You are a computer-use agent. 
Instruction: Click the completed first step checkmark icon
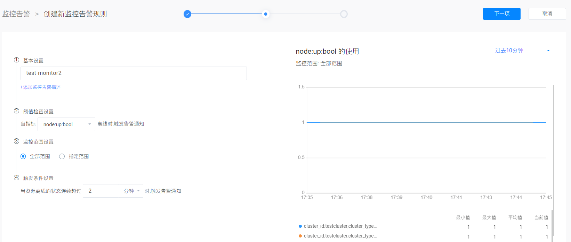[x=187, y=14]
